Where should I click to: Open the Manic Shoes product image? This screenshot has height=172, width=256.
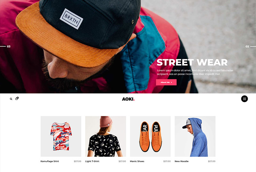click(x=150, y=136)
